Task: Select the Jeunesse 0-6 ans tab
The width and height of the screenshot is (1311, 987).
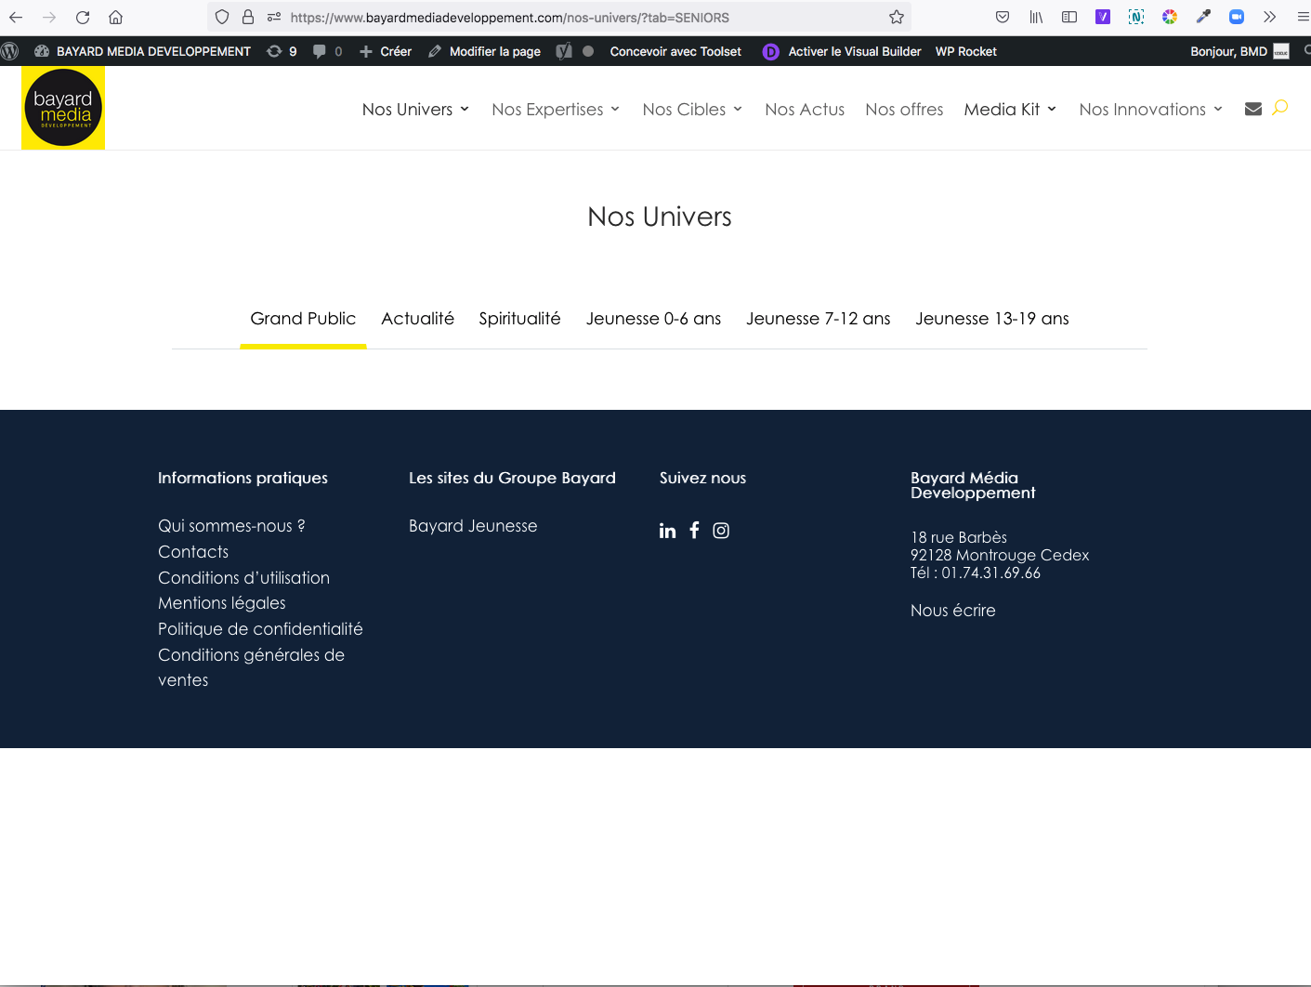Action: point(654,319)
